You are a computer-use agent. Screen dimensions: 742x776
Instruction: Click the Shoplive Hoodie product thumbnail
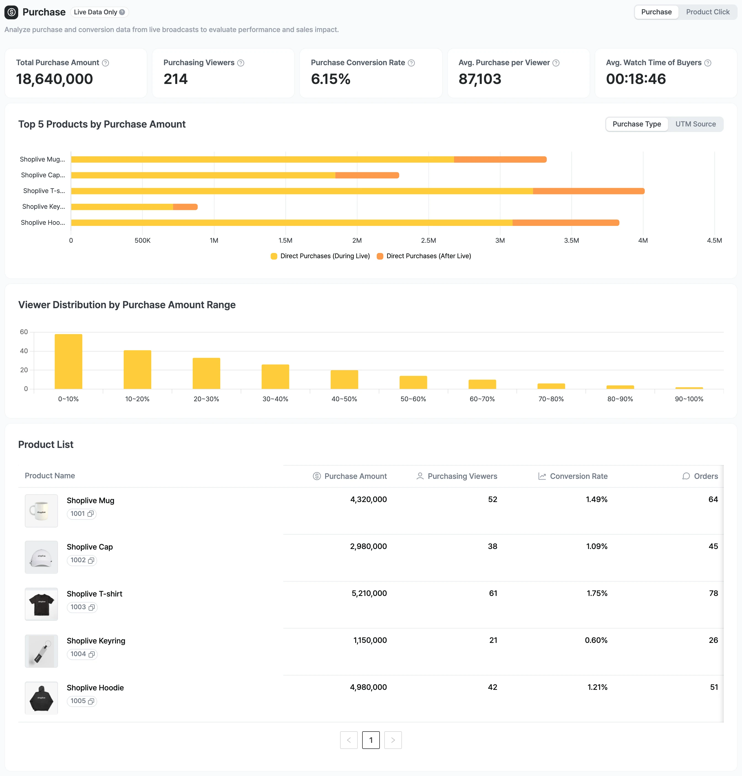(x=41, y=698)
